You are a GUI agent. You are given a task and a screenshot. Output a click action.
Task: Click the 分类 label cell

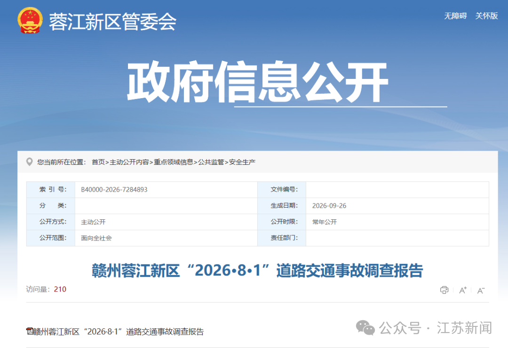[51, 206]
